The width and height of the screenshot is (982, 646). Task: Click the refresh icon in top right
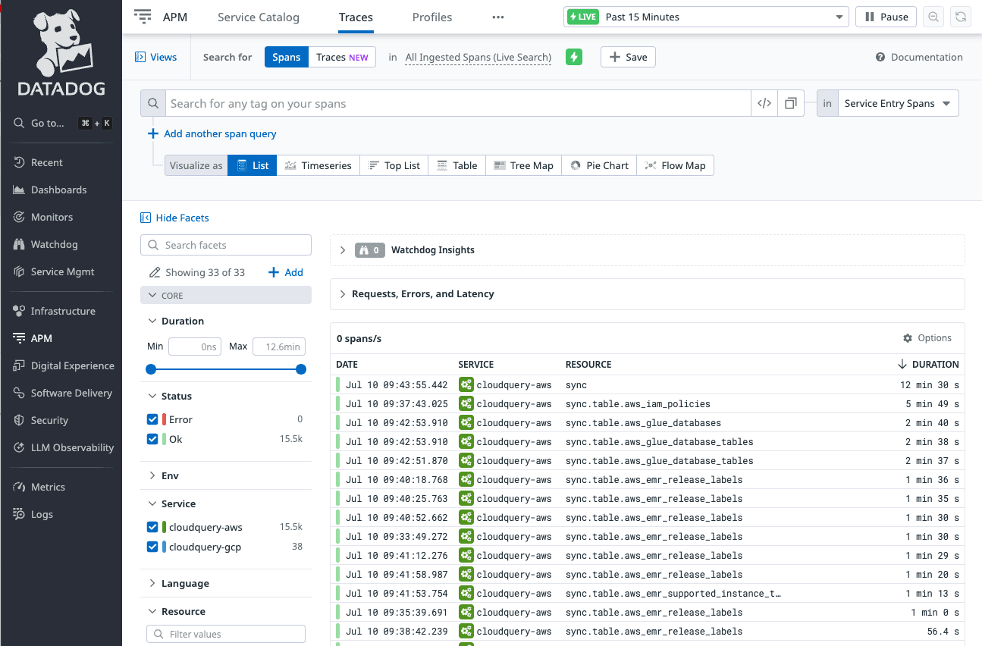tap(961, 17)
